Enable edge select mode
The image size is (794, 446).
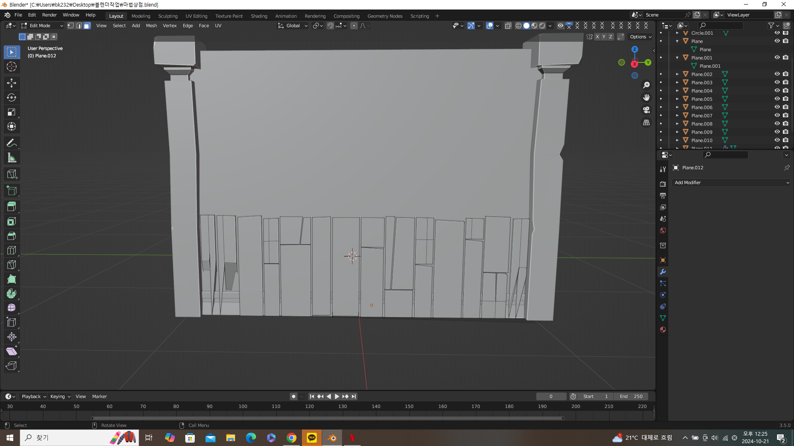click(x=79, y=26)
